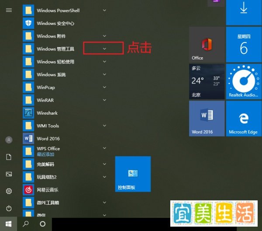Click the 'Windows PowerShell' folder label
The image size is (262, 231).
tap(59, 10)
